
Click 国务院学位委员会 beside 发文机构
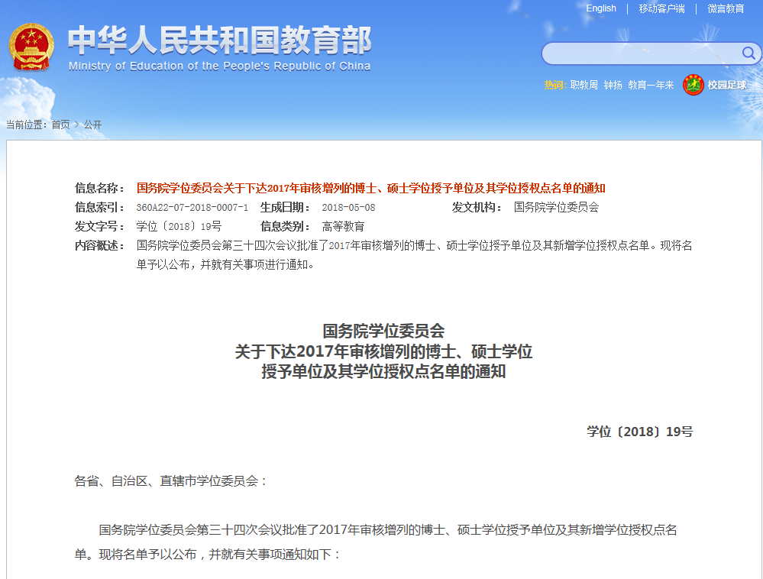pos(556,207)
